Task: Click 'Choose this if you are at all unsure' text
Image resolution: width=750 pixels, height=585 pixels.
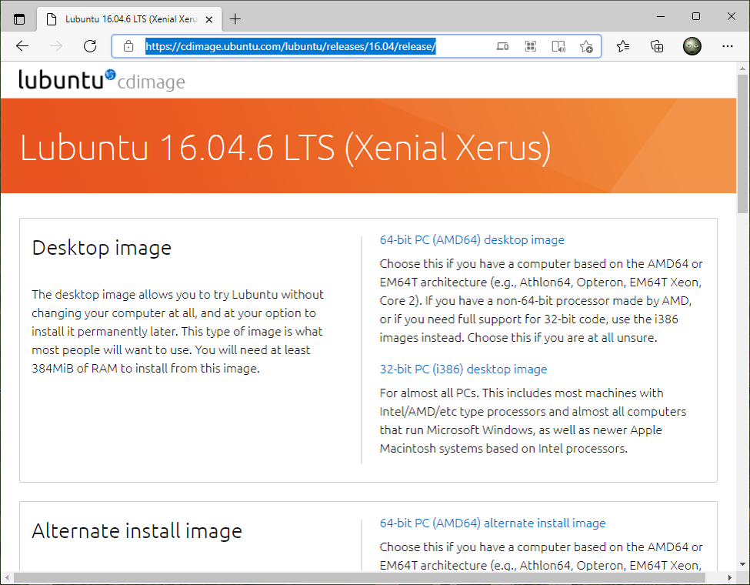Action: [562, 338]
